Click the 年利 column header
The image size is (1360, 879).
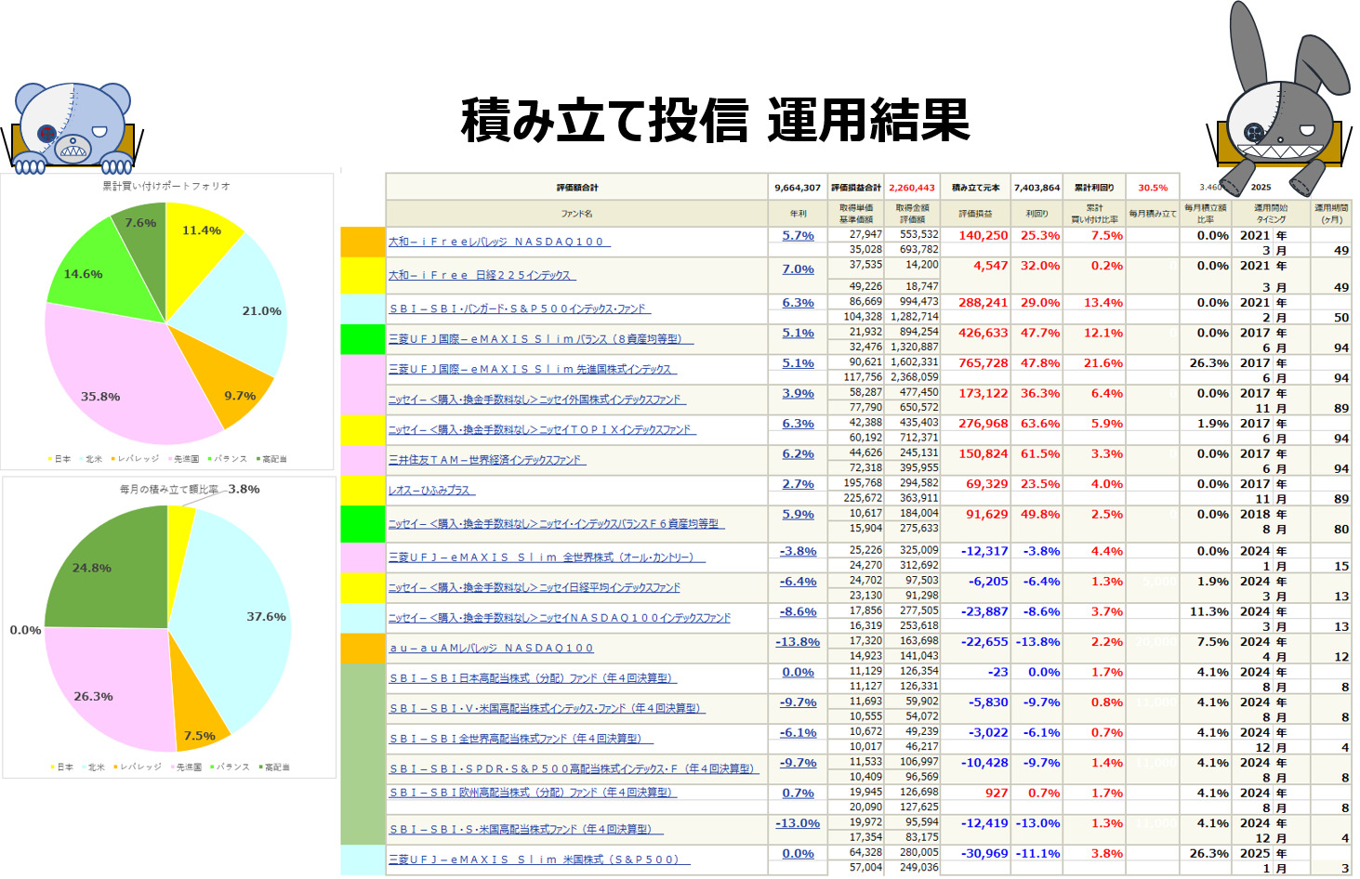coord(798,214)
